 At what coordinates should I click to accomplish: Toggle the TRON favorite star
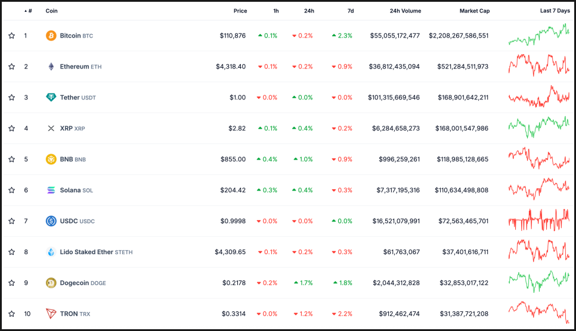point(12,314)
